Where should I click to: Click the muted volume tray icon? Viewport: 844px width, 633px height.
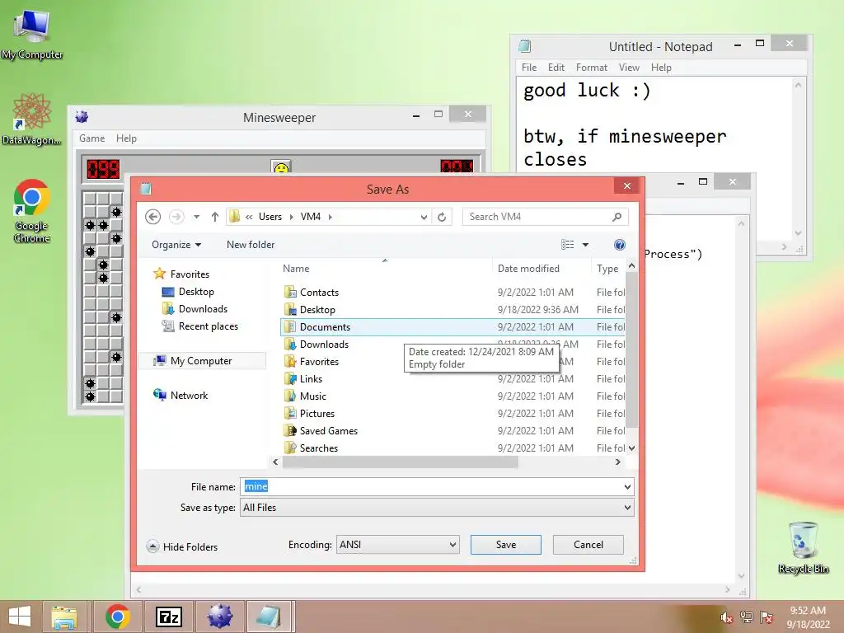click(727, 617)
